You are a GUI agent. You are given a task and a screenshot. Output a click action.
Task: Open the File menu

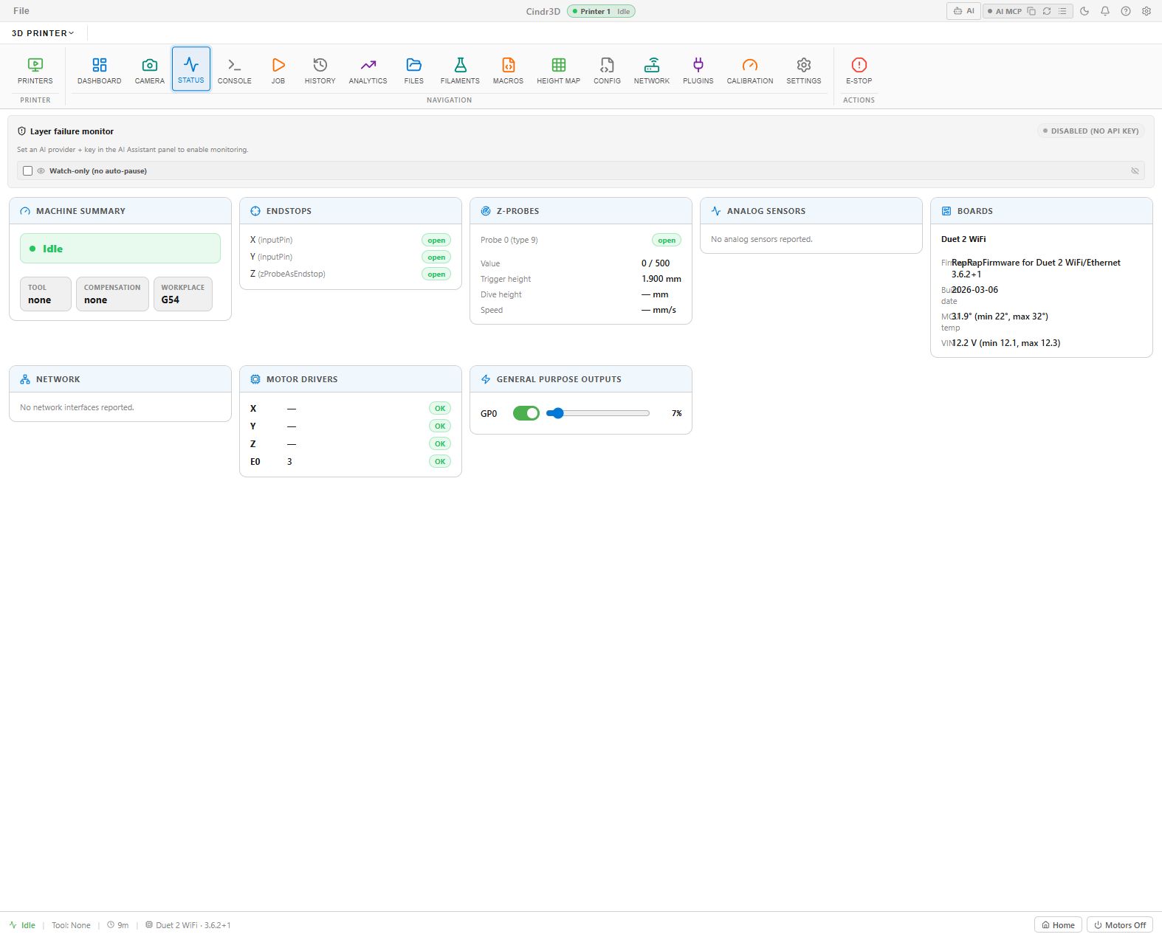pyautogui.click(x=21, y=10)
